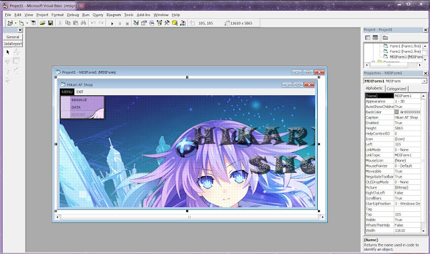The image size is (430, 254).
Task: Click the BackColor gray color swatch
Action: pos(396,112)
